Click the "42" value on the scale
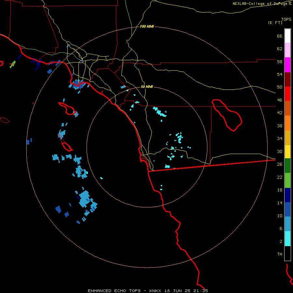This screenshot has height=293, width=293. (x=280, y=113)
